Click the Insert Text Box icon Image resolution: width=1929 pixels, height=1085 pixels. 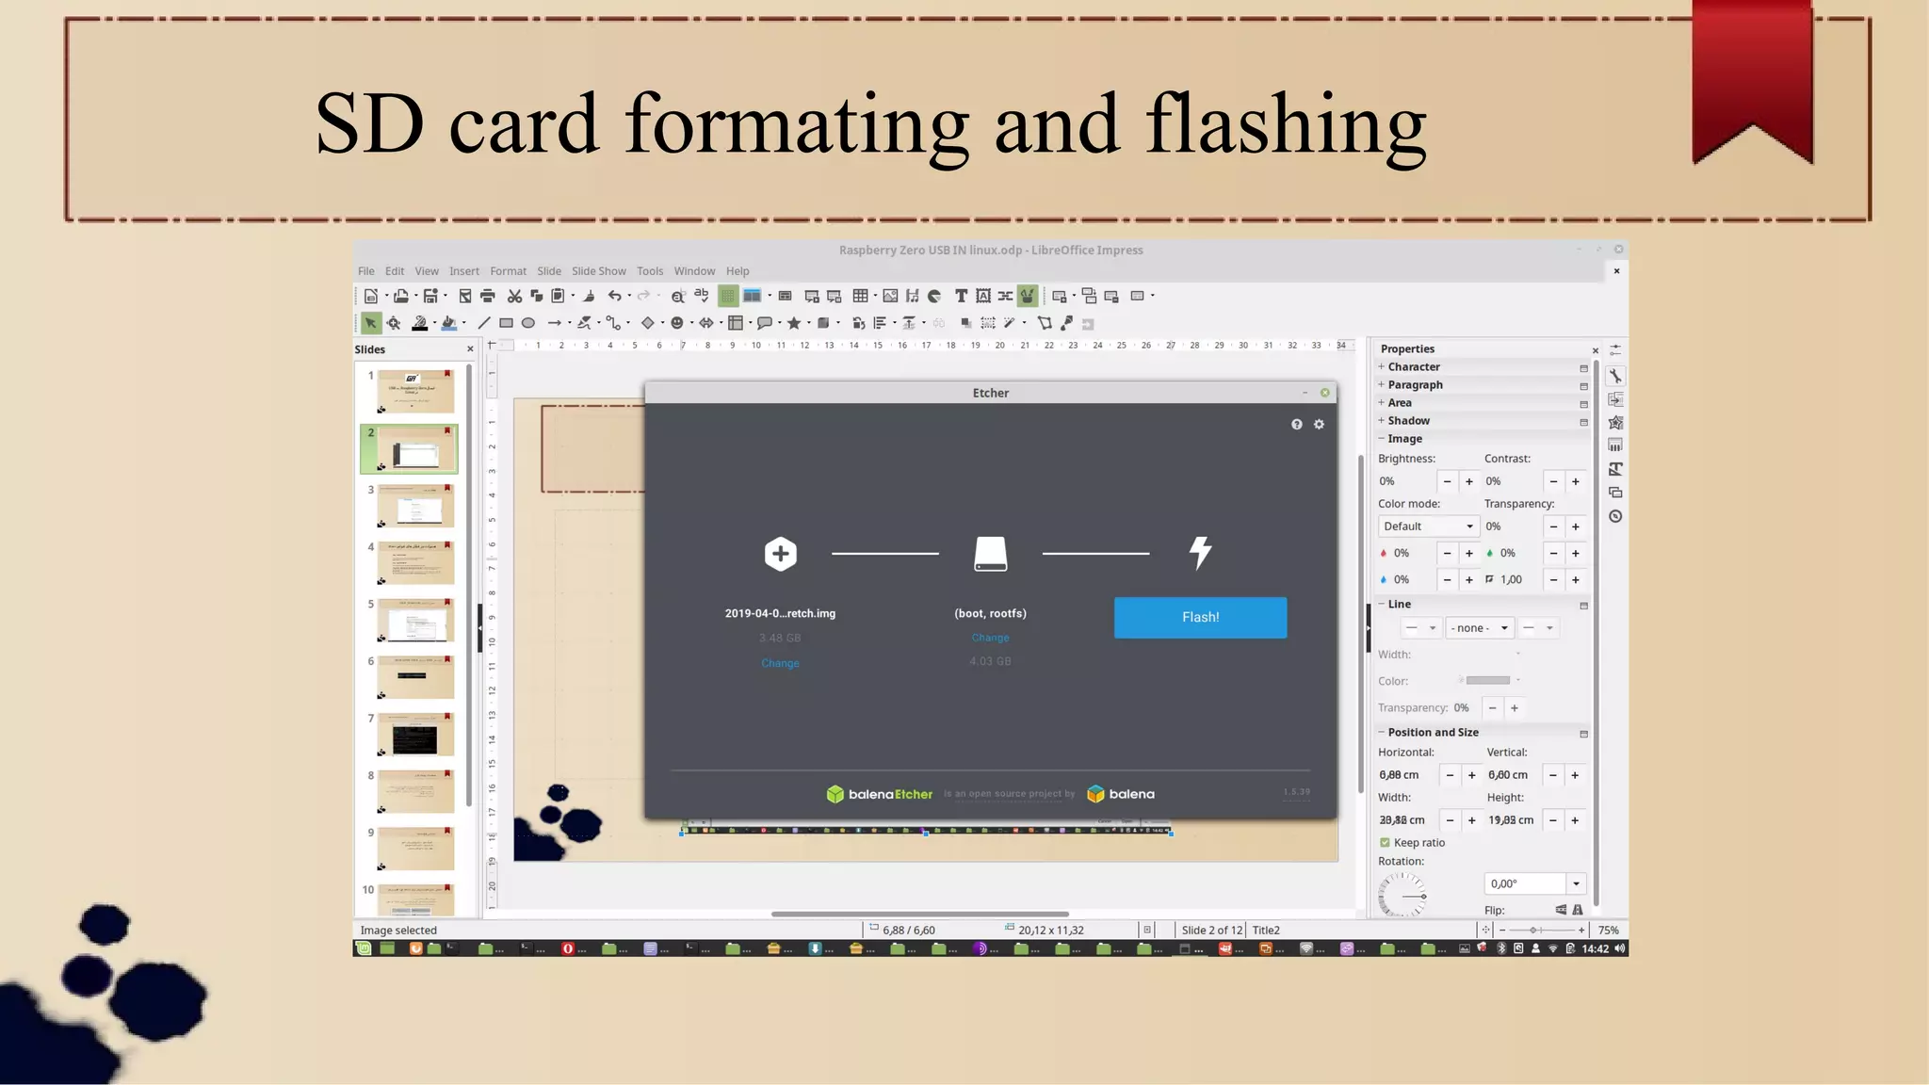(961, 296)
